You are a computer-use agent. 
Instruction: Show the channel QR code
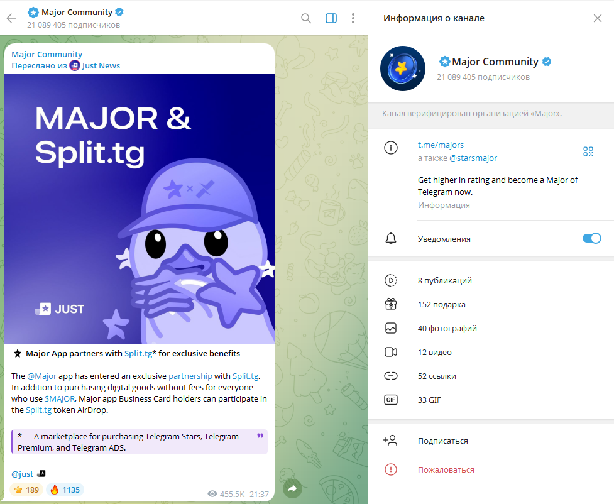pyautogui.click(x=588, y=151)
